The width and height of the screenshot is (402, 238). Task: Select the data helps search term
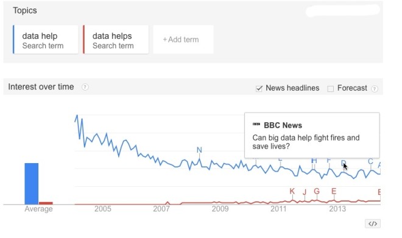116,40
